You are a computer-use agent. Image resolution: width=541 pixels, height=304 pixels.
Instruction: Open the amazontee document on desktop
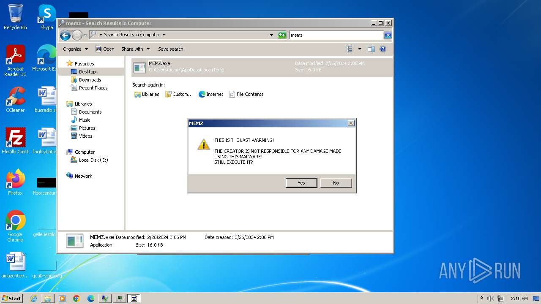(15, 266)
